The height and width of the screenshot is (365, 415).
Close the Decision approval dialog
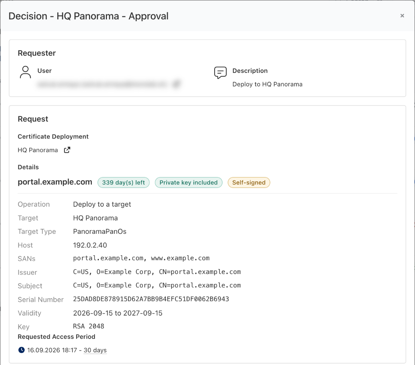(x=402, y=16)
